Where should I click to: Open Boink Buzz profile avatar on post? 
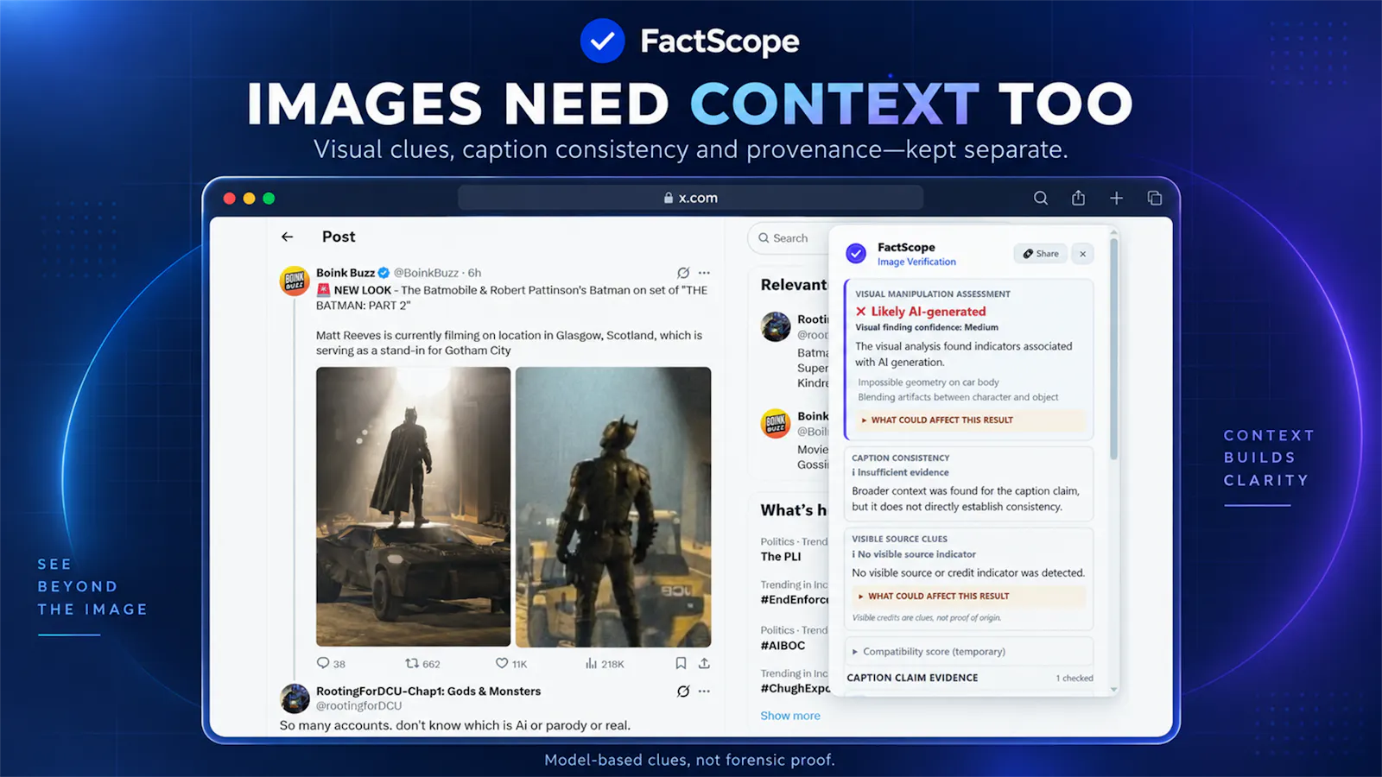tap(295, 281)
